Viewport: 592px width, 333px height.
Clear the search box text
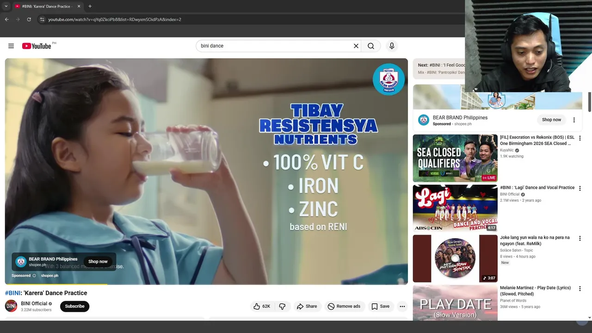(x=356, y=46)
